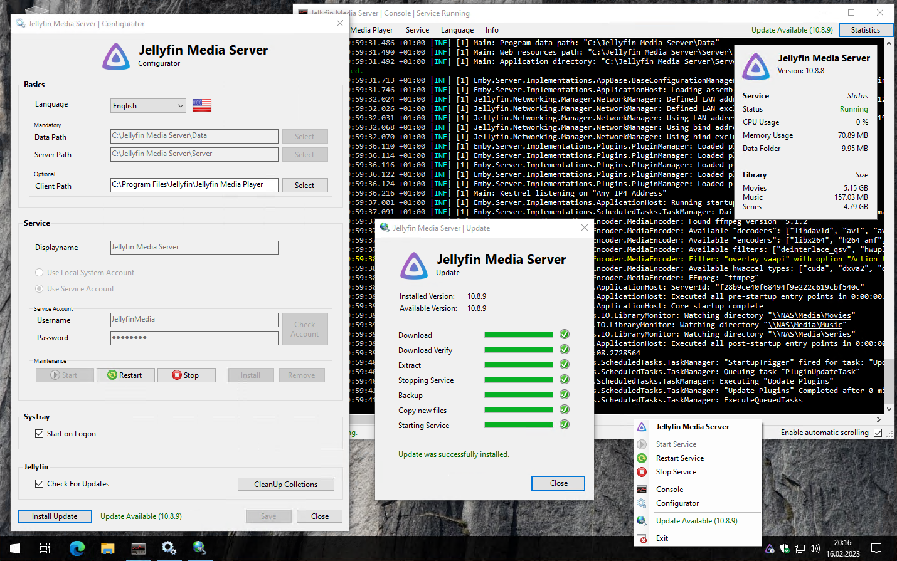
Task: Click the Console vertical scrollbar
Action: [x=888, y=226]
